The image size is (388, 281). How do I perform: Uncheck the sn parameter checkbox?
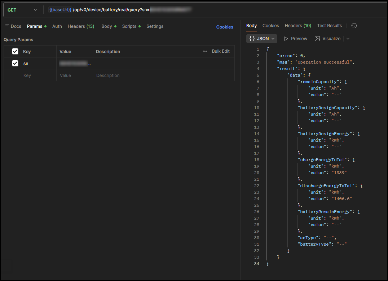(15, 63)
